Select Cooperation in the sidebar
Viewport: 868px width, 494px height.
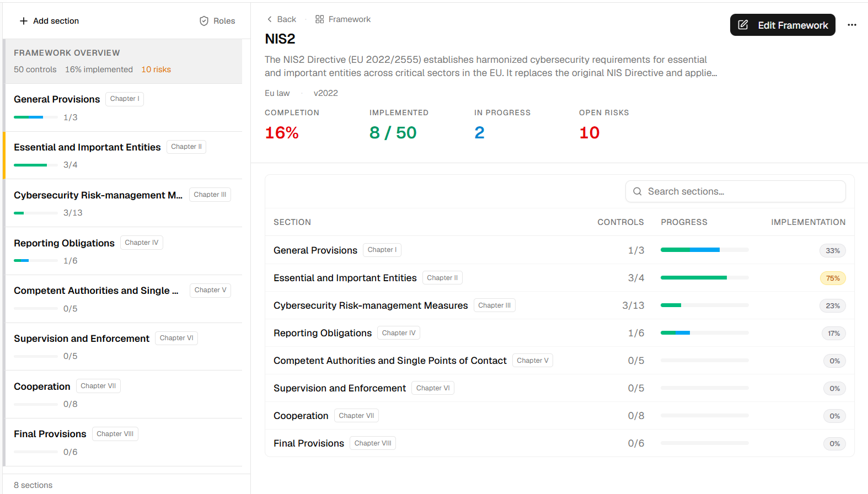click(124, 394)
